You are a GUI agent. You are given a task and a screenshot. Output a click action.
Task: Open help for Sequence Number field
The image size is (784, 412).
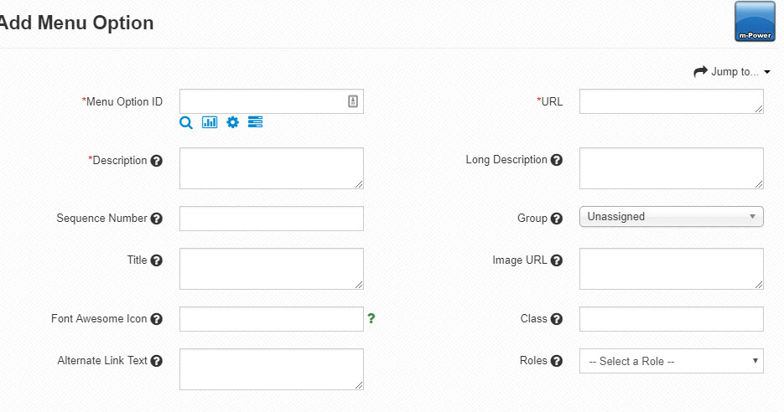(x=157, y=219)
